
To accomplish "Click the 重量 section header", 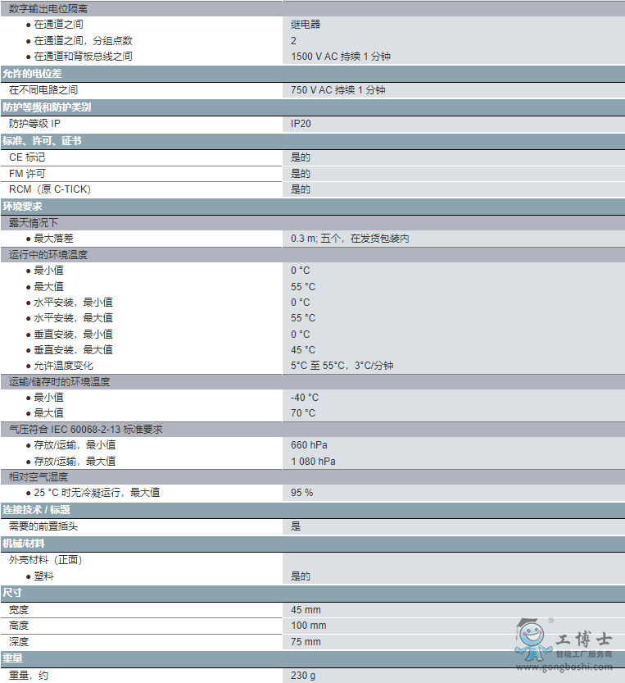I will coord(12,658).
